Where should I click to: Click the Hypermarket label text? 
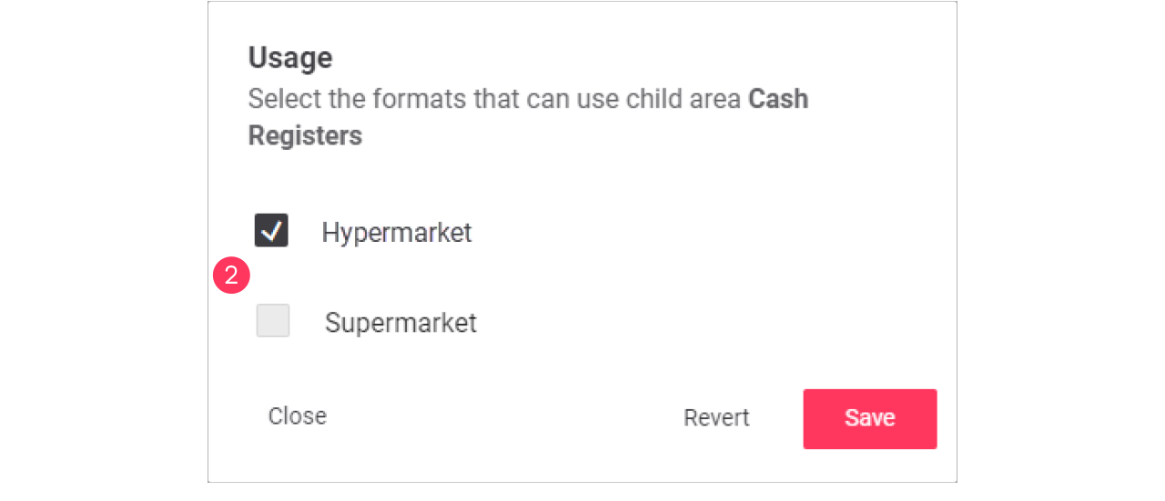(396, 232)
